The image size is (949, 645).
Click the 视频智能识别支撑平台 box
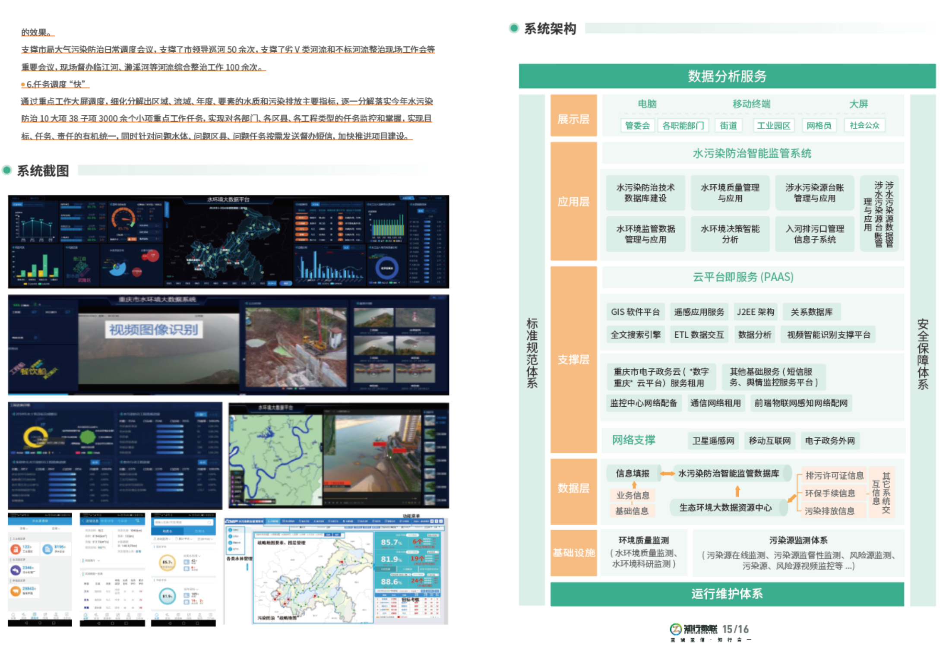click(x=829, y=335)
